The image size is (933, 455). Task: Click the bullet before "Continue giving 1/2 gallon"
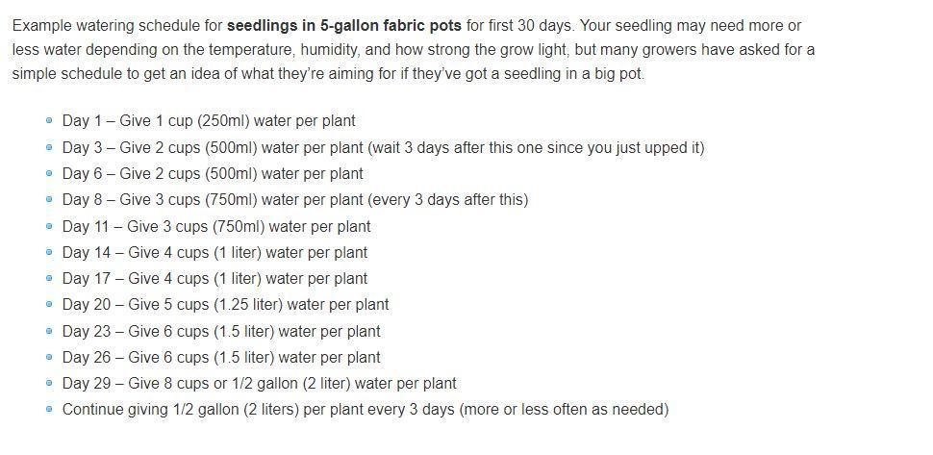coord(49,410)
